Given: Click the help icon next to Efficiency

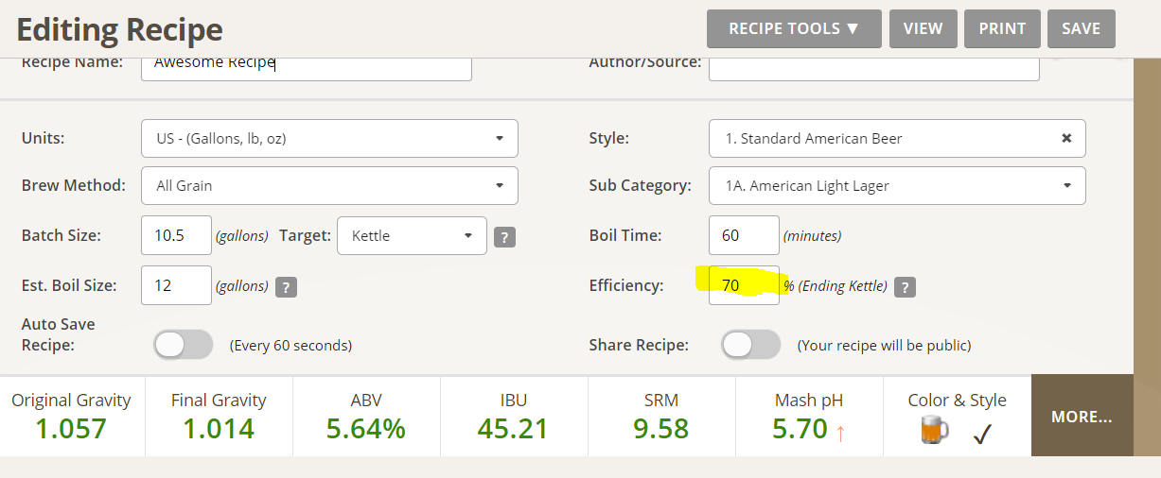Looking at the screenshot, I should [x=905, y=286].
